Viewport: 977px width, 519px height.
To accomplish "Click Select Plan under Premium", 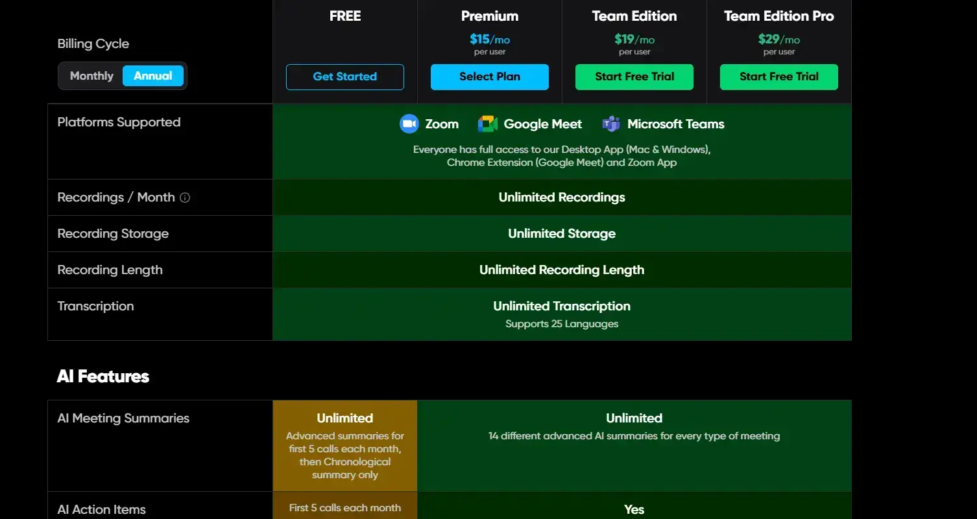I will tap(490, 76).
